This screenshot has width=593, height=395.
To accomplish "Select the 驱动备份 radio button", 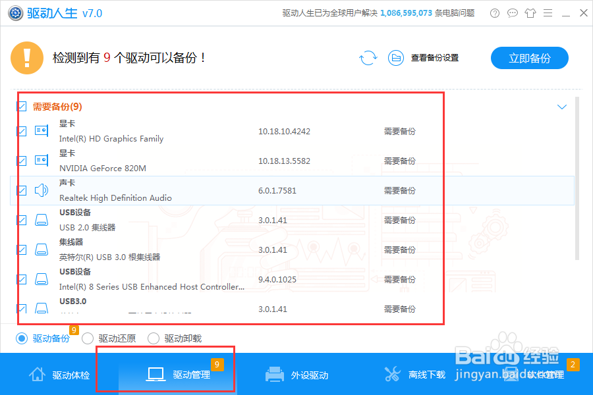I will tap(22, 338).
